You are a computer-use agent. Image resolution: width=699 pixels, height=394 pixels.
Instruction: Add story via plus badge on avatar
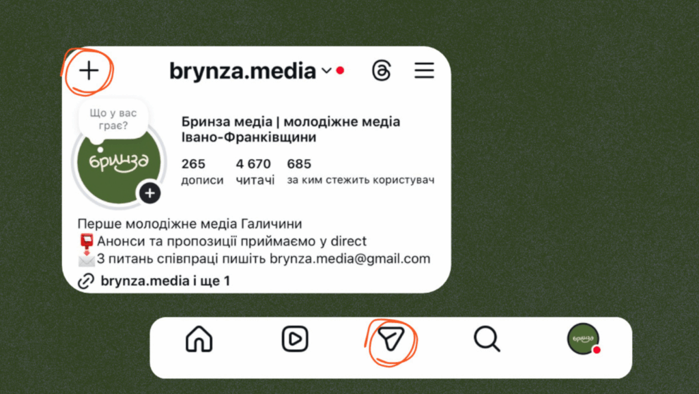click(149, 193)
